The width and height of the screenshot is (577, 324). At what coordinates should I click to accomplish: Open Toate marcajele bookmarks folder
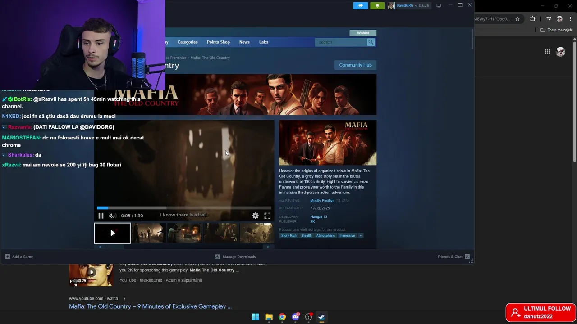click(x=557, y=30)
